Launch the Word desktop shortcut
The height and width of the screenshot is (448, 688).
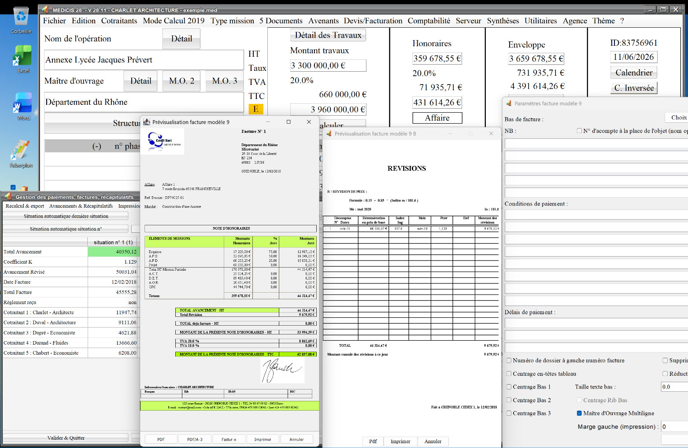point(23,106)
